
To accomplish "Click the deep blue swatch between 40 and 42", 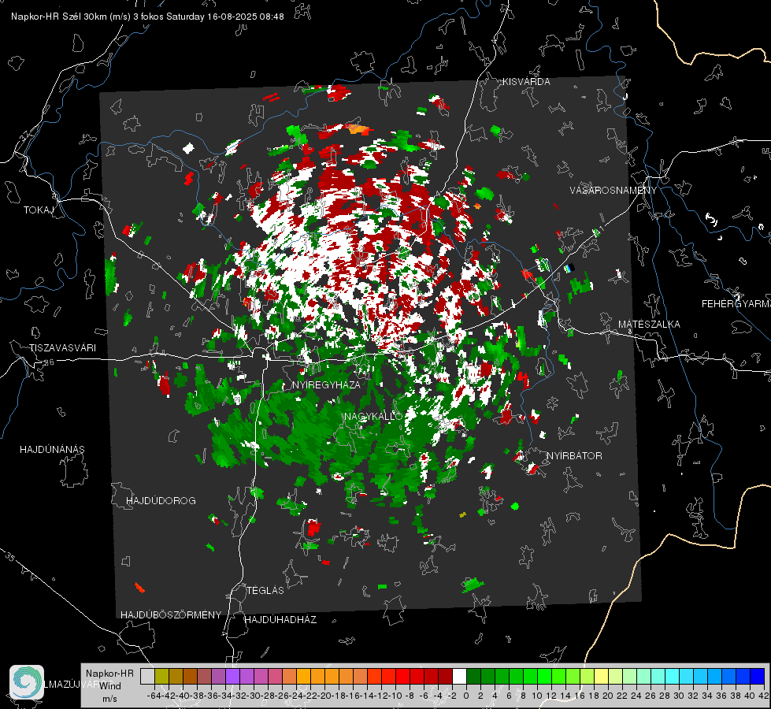I will [x=757, y=677].
